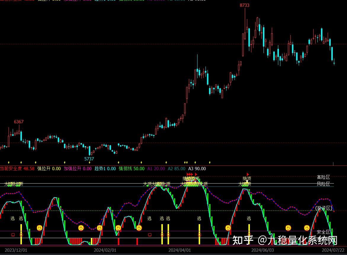This screenshot has height=255, width=347.
Task: Toggle the 强拉升 indicator label
Action: point(43,168)
